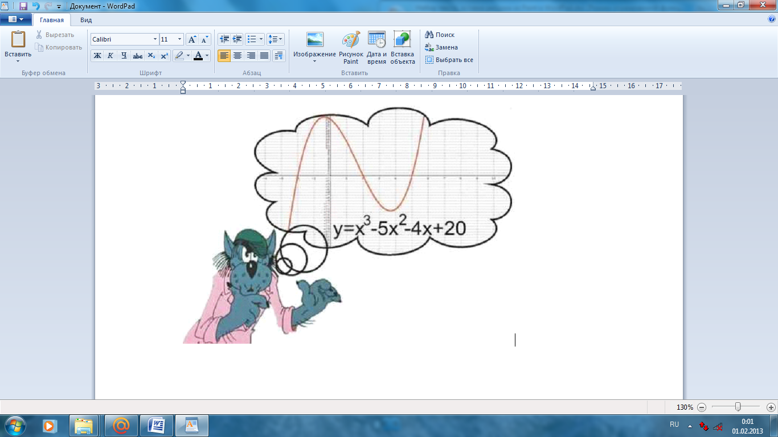Click the zoom in plus button

771,407
